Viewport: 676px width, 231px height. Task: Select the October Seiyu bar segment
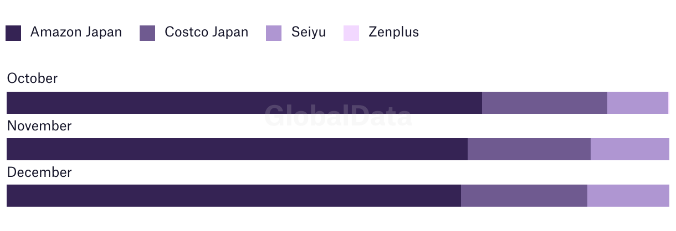coord(638,103)
